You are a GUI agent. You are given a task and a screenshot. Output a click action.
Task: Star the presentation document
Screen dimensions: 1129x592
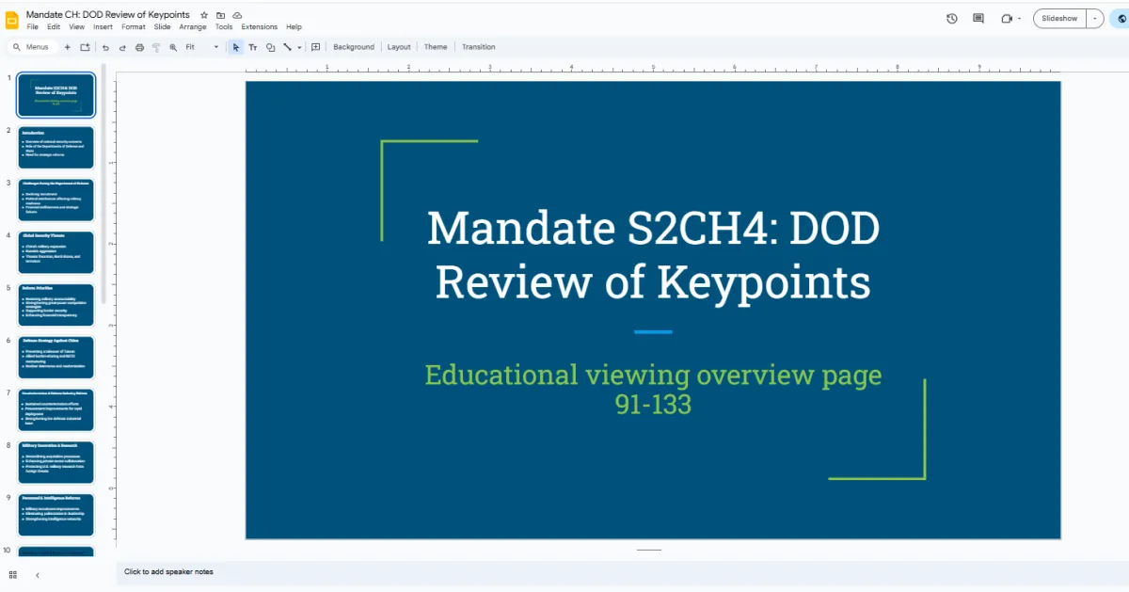click(204, 15)
